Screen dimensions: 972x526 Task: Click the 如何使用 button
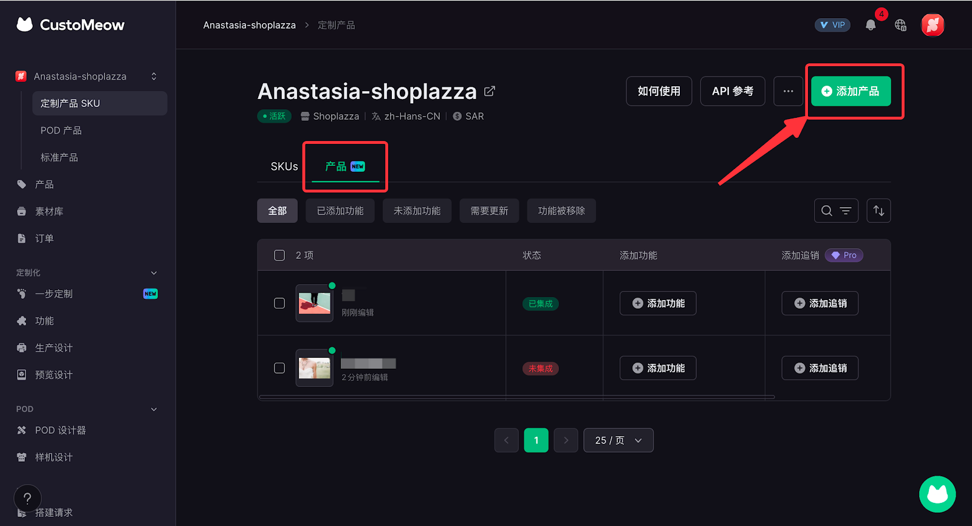(x=659, y=91)
